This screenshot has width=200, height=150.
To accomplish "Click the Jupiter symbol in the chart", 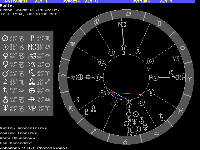I will (x=77, y=100).
